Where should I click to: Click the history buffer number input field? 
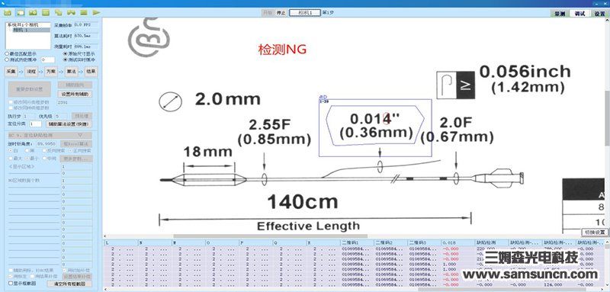(47, 60)
